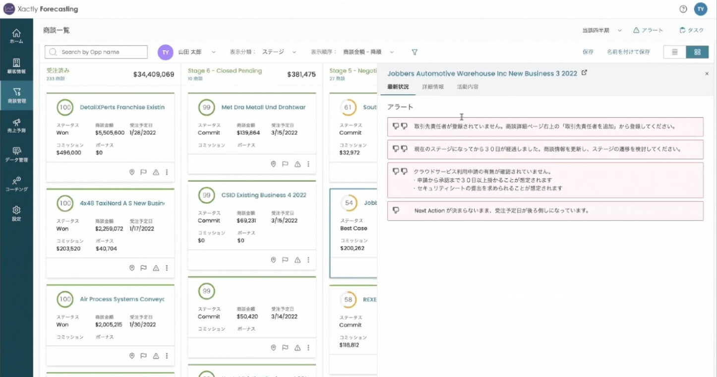The width and height of the screenshot is (717, 377).
Task: Open the 表示分類 ステージ dropdown
Action: (294, 52)
